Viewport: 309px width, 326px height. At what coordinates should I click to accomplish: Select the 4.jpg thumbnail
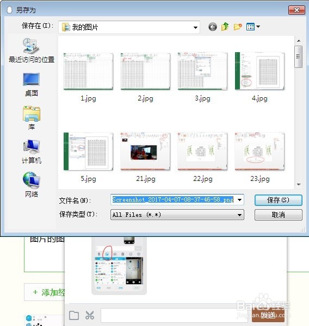(x=259, y=71)
